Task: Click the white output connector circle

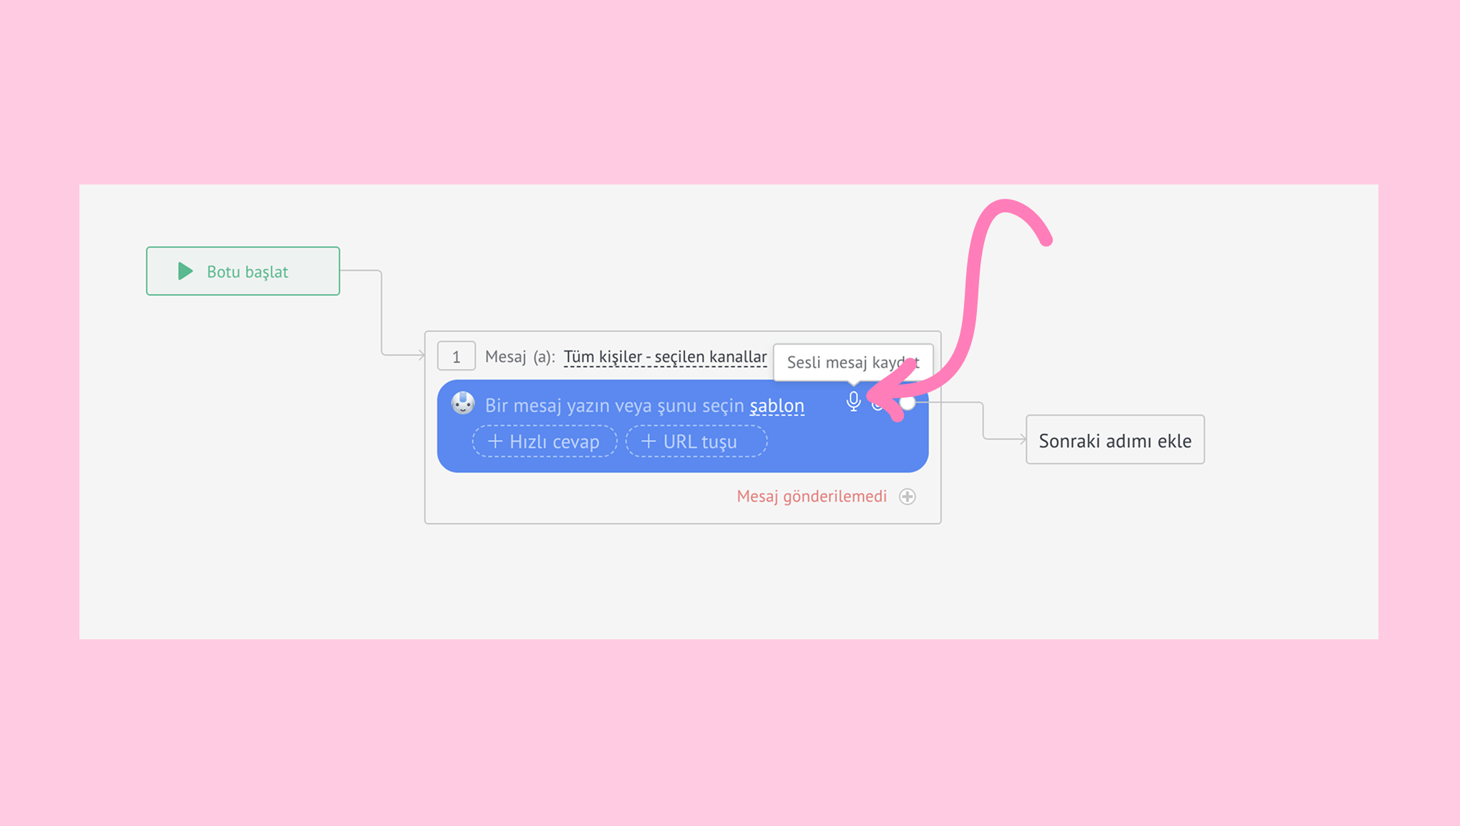Action: [908, 403]
